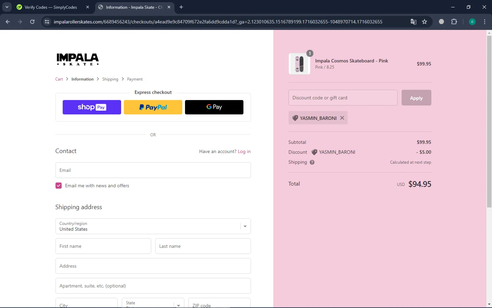
Task: Click the globe extension icon in toolbar
Action: pos(441,22)
